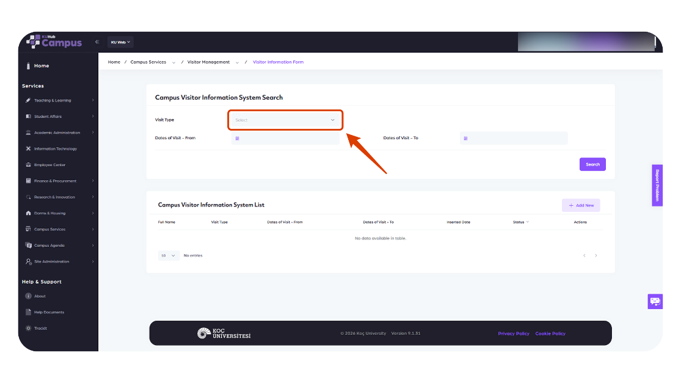The width and height of the screenshot is (681, 383).
Task: Sort the table by Status column
Action: [521, 222]
